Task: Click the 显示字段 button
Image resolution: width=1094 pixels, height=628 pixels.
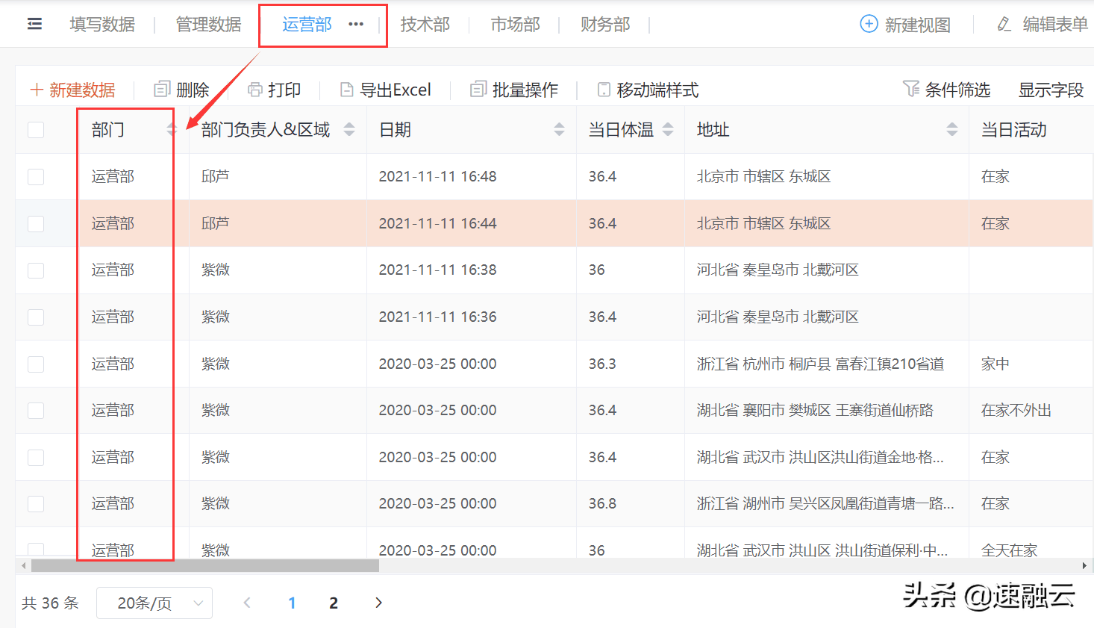Action: point(1051,90)
